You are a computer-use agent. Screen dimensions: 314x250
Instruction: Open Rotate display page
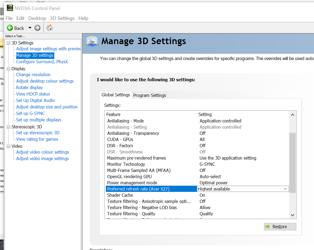(30, 87)
